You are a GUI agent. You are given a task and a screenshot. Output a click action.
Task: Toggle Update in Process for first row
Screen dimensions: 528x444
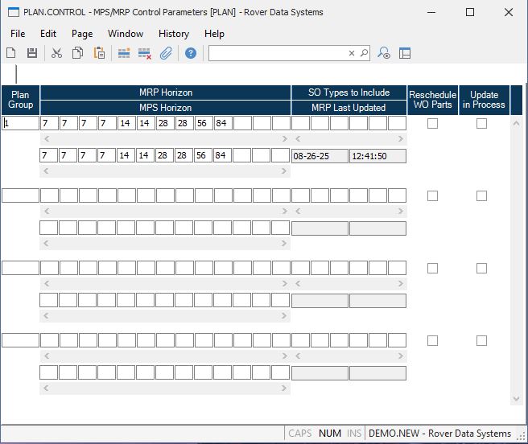click(x=482, y=124)
